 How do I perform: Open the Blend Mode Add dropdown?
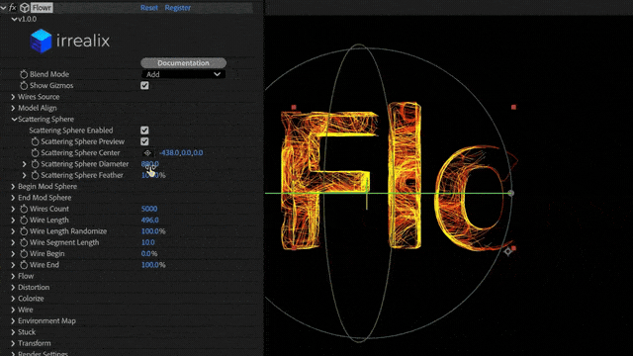tap(183, 74)
